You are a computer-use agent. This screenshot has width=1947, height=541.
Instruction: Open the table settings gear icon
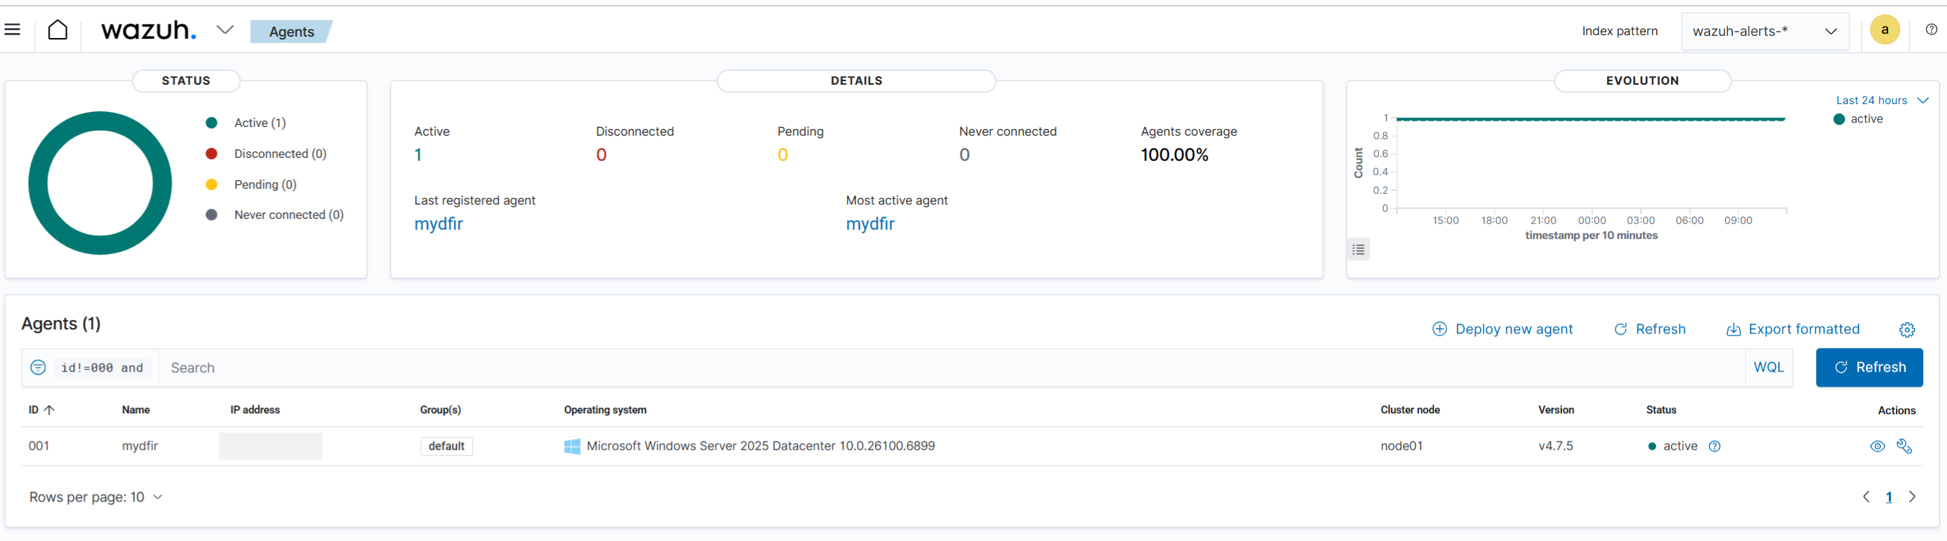pos(1906,330)
